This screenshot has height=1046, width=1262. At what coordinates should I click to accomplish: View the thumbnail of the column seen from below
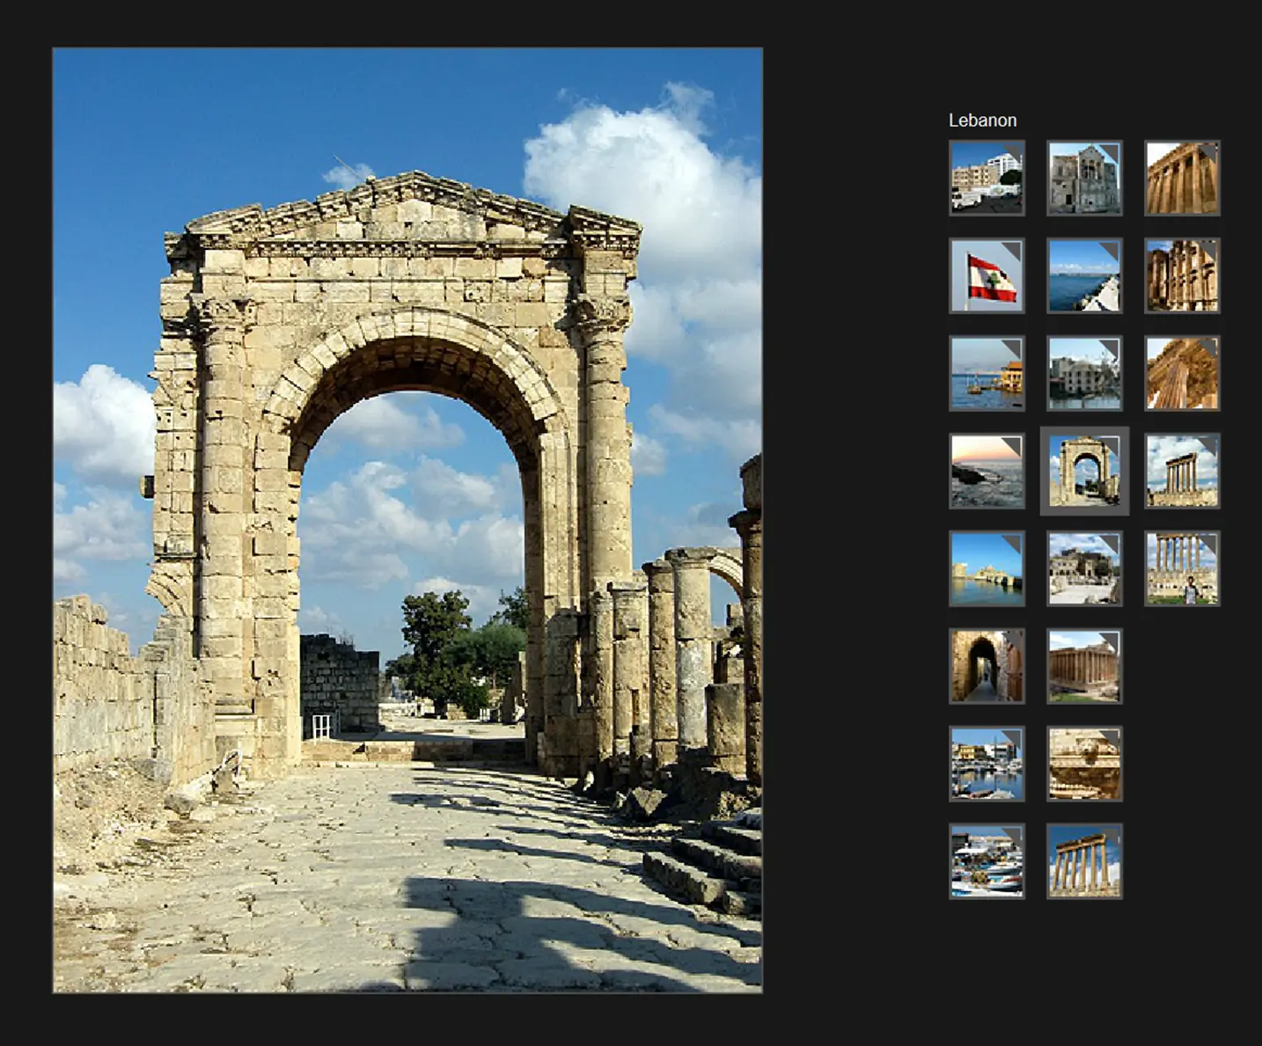(x=1182, y=373)
